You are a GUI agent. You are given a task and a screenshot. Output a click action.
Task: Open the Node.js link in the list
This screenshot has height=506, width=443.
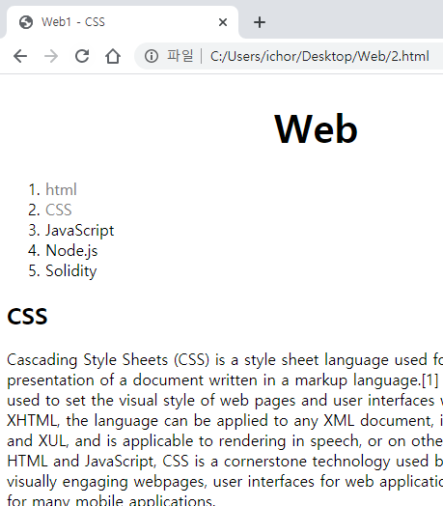[x=71, y=251]
